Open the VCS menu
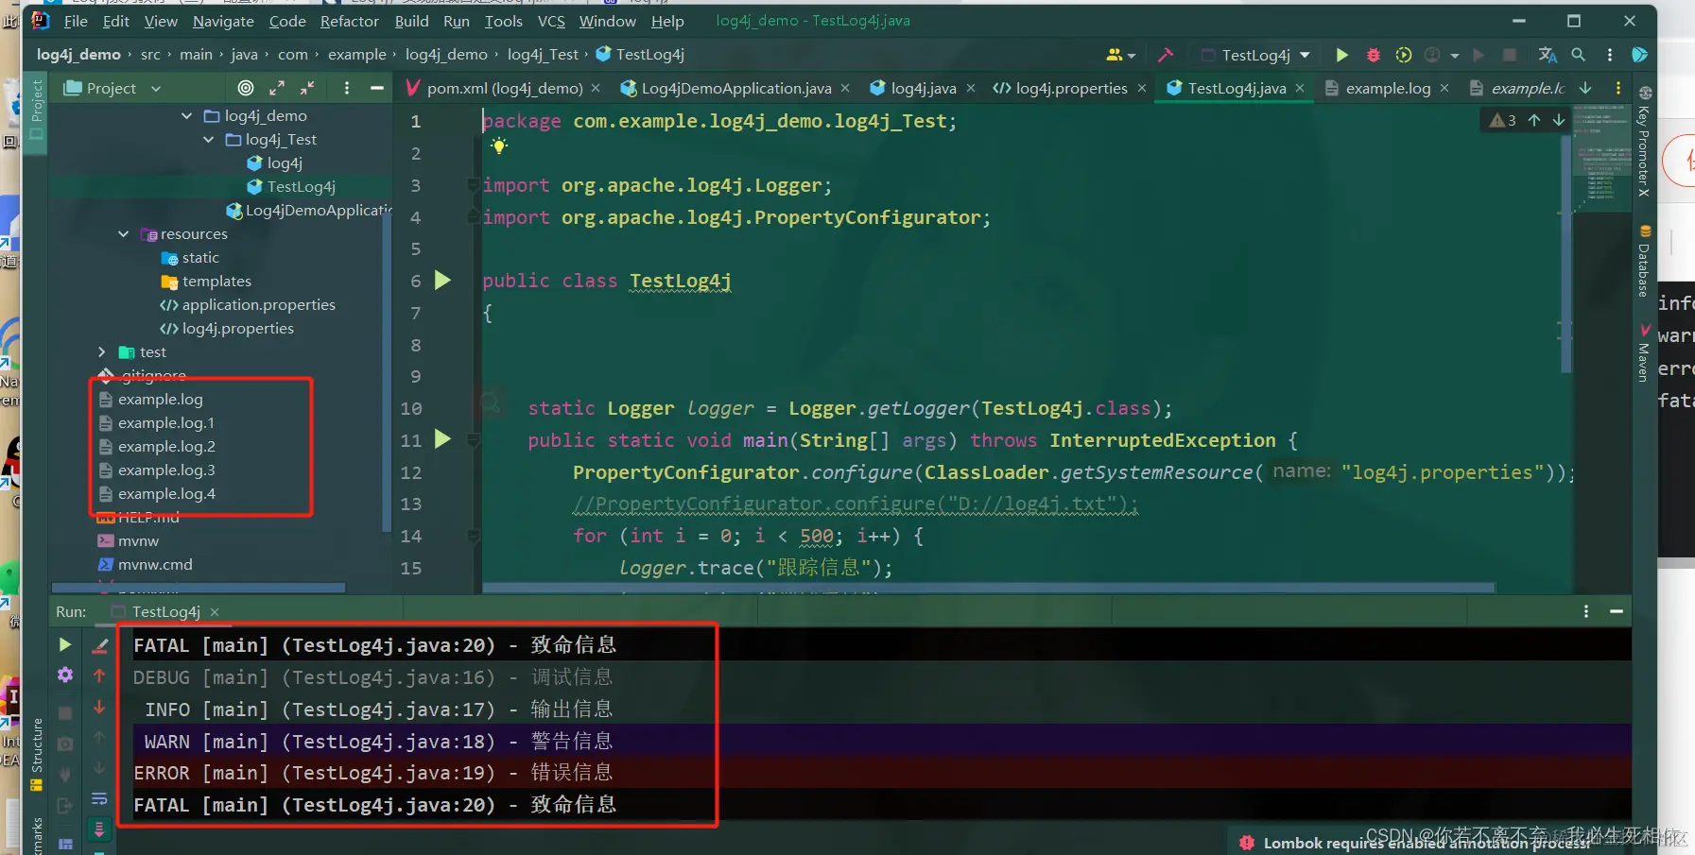Image resolution: width=1695 pixels, height=855 pixels. point(551,21)
